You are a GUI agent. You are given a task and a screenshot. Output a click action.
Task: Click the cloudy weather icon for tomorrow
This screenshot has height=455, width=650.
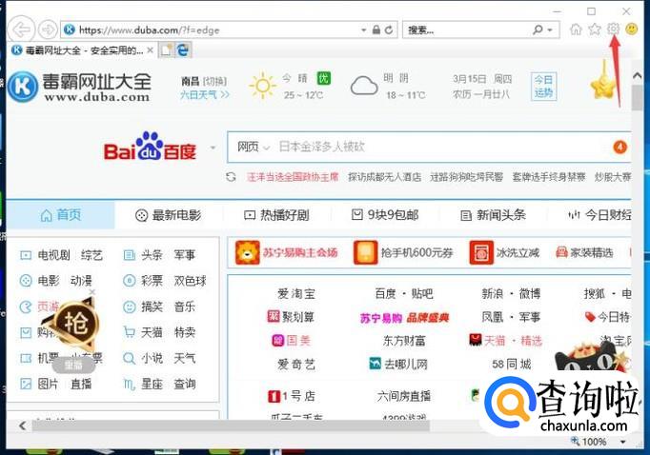364,86
